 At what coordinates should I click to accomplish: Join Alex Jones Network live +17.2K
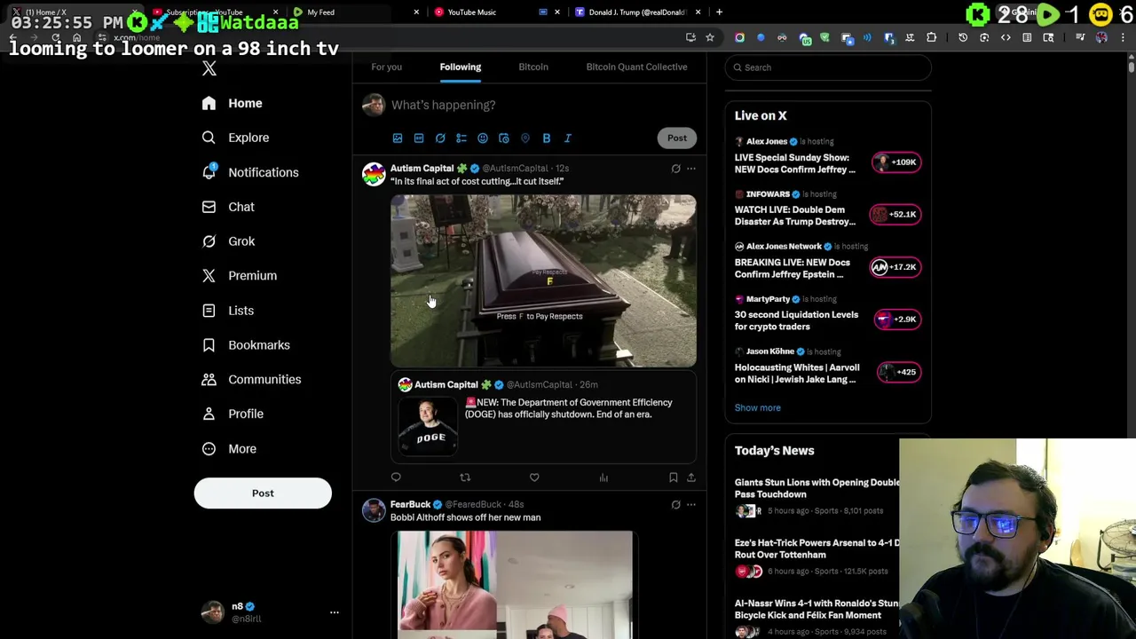(896, 267)
